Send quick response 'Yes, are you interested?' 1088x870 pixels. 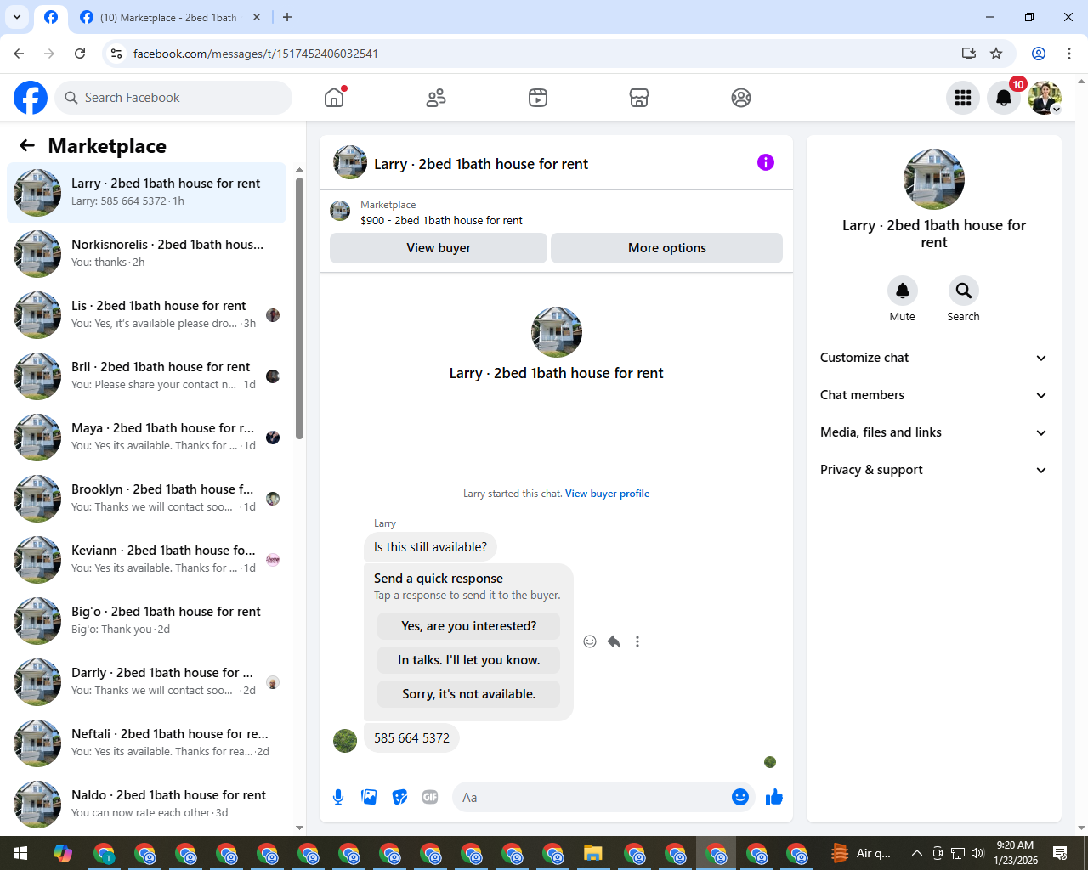click(469, 626)
